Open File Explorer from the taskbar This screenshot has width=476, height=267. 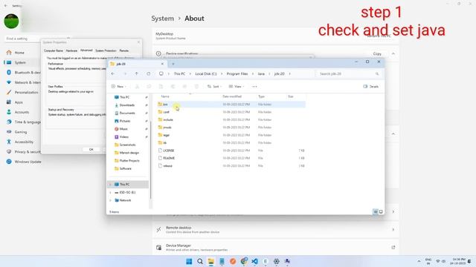click(x=210, y=261)
